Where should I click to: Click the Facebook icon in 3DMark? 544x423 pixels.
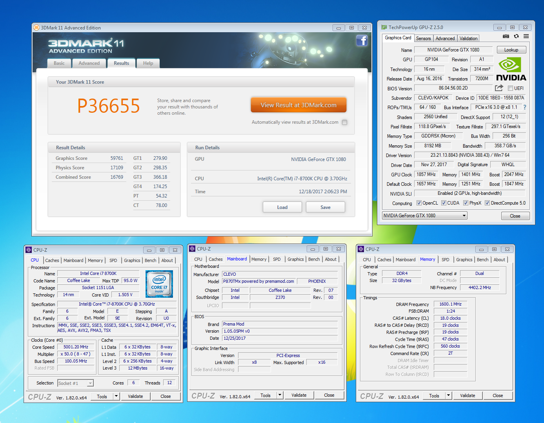pyautogui.click(x=362, y=40)
